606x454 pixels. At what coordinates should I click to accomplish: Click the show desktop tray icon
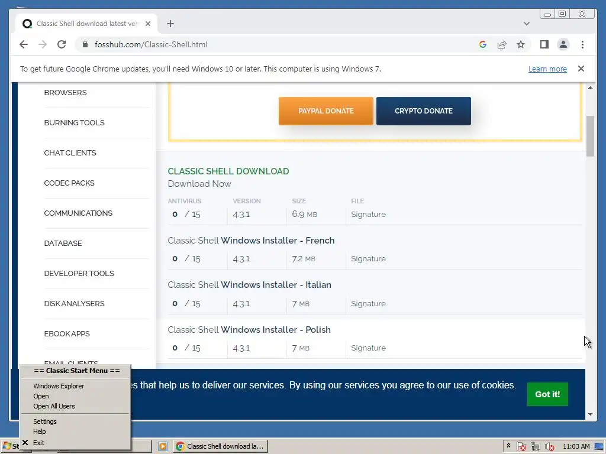[599, 446]
